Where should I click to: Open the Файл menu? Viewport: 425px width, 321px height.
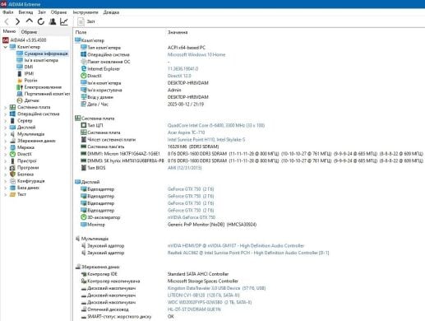pos(8,12)
